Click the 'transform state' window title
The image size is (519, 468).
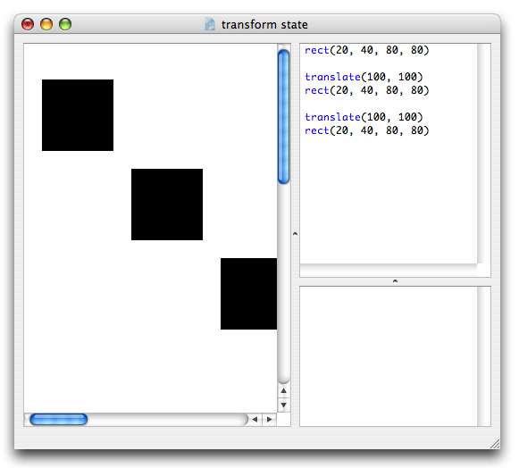pyautogui.click(x=264, y=24)
